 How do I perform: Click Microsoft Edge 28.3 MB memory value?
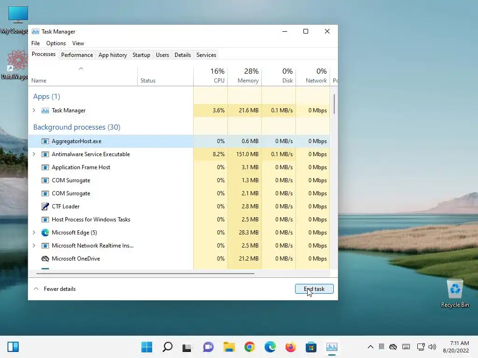click(249, 233)
